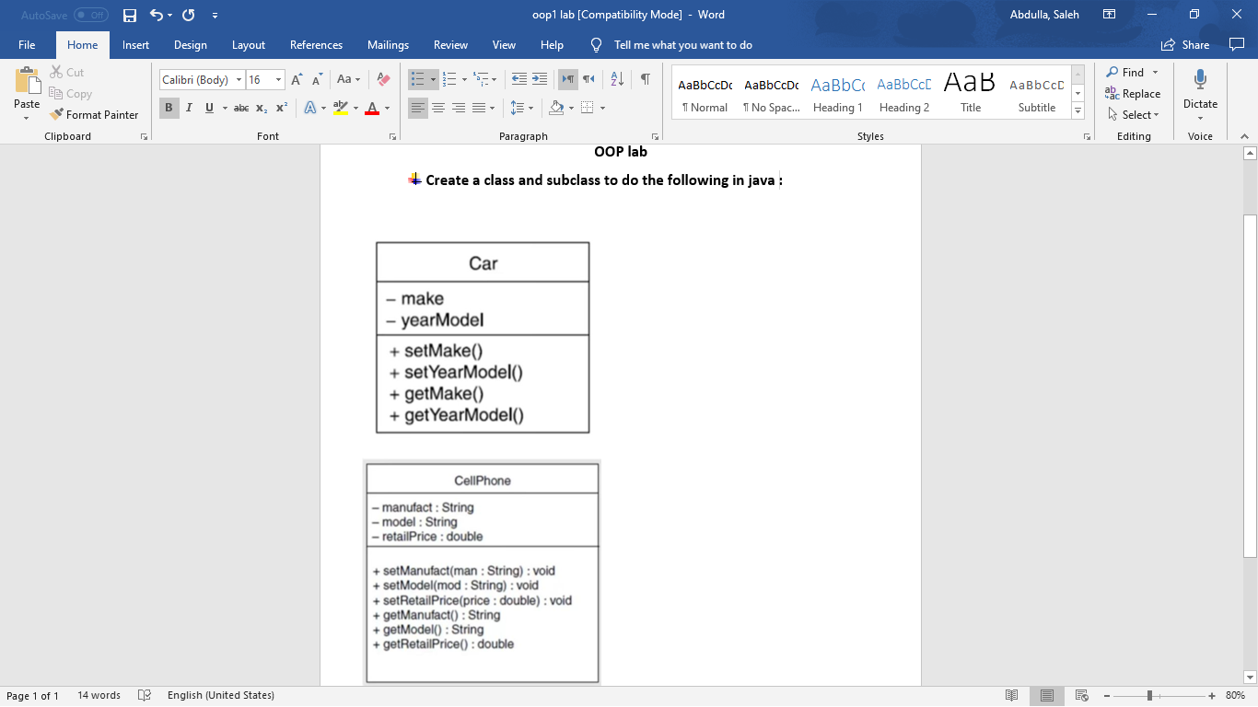This screenshot has width=1258, height=707.
Task: Open the Replace tool
Action: tap(1136, 93)
